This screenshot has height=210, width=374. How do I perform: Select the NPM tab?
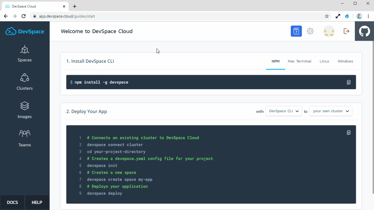(276, 61)
